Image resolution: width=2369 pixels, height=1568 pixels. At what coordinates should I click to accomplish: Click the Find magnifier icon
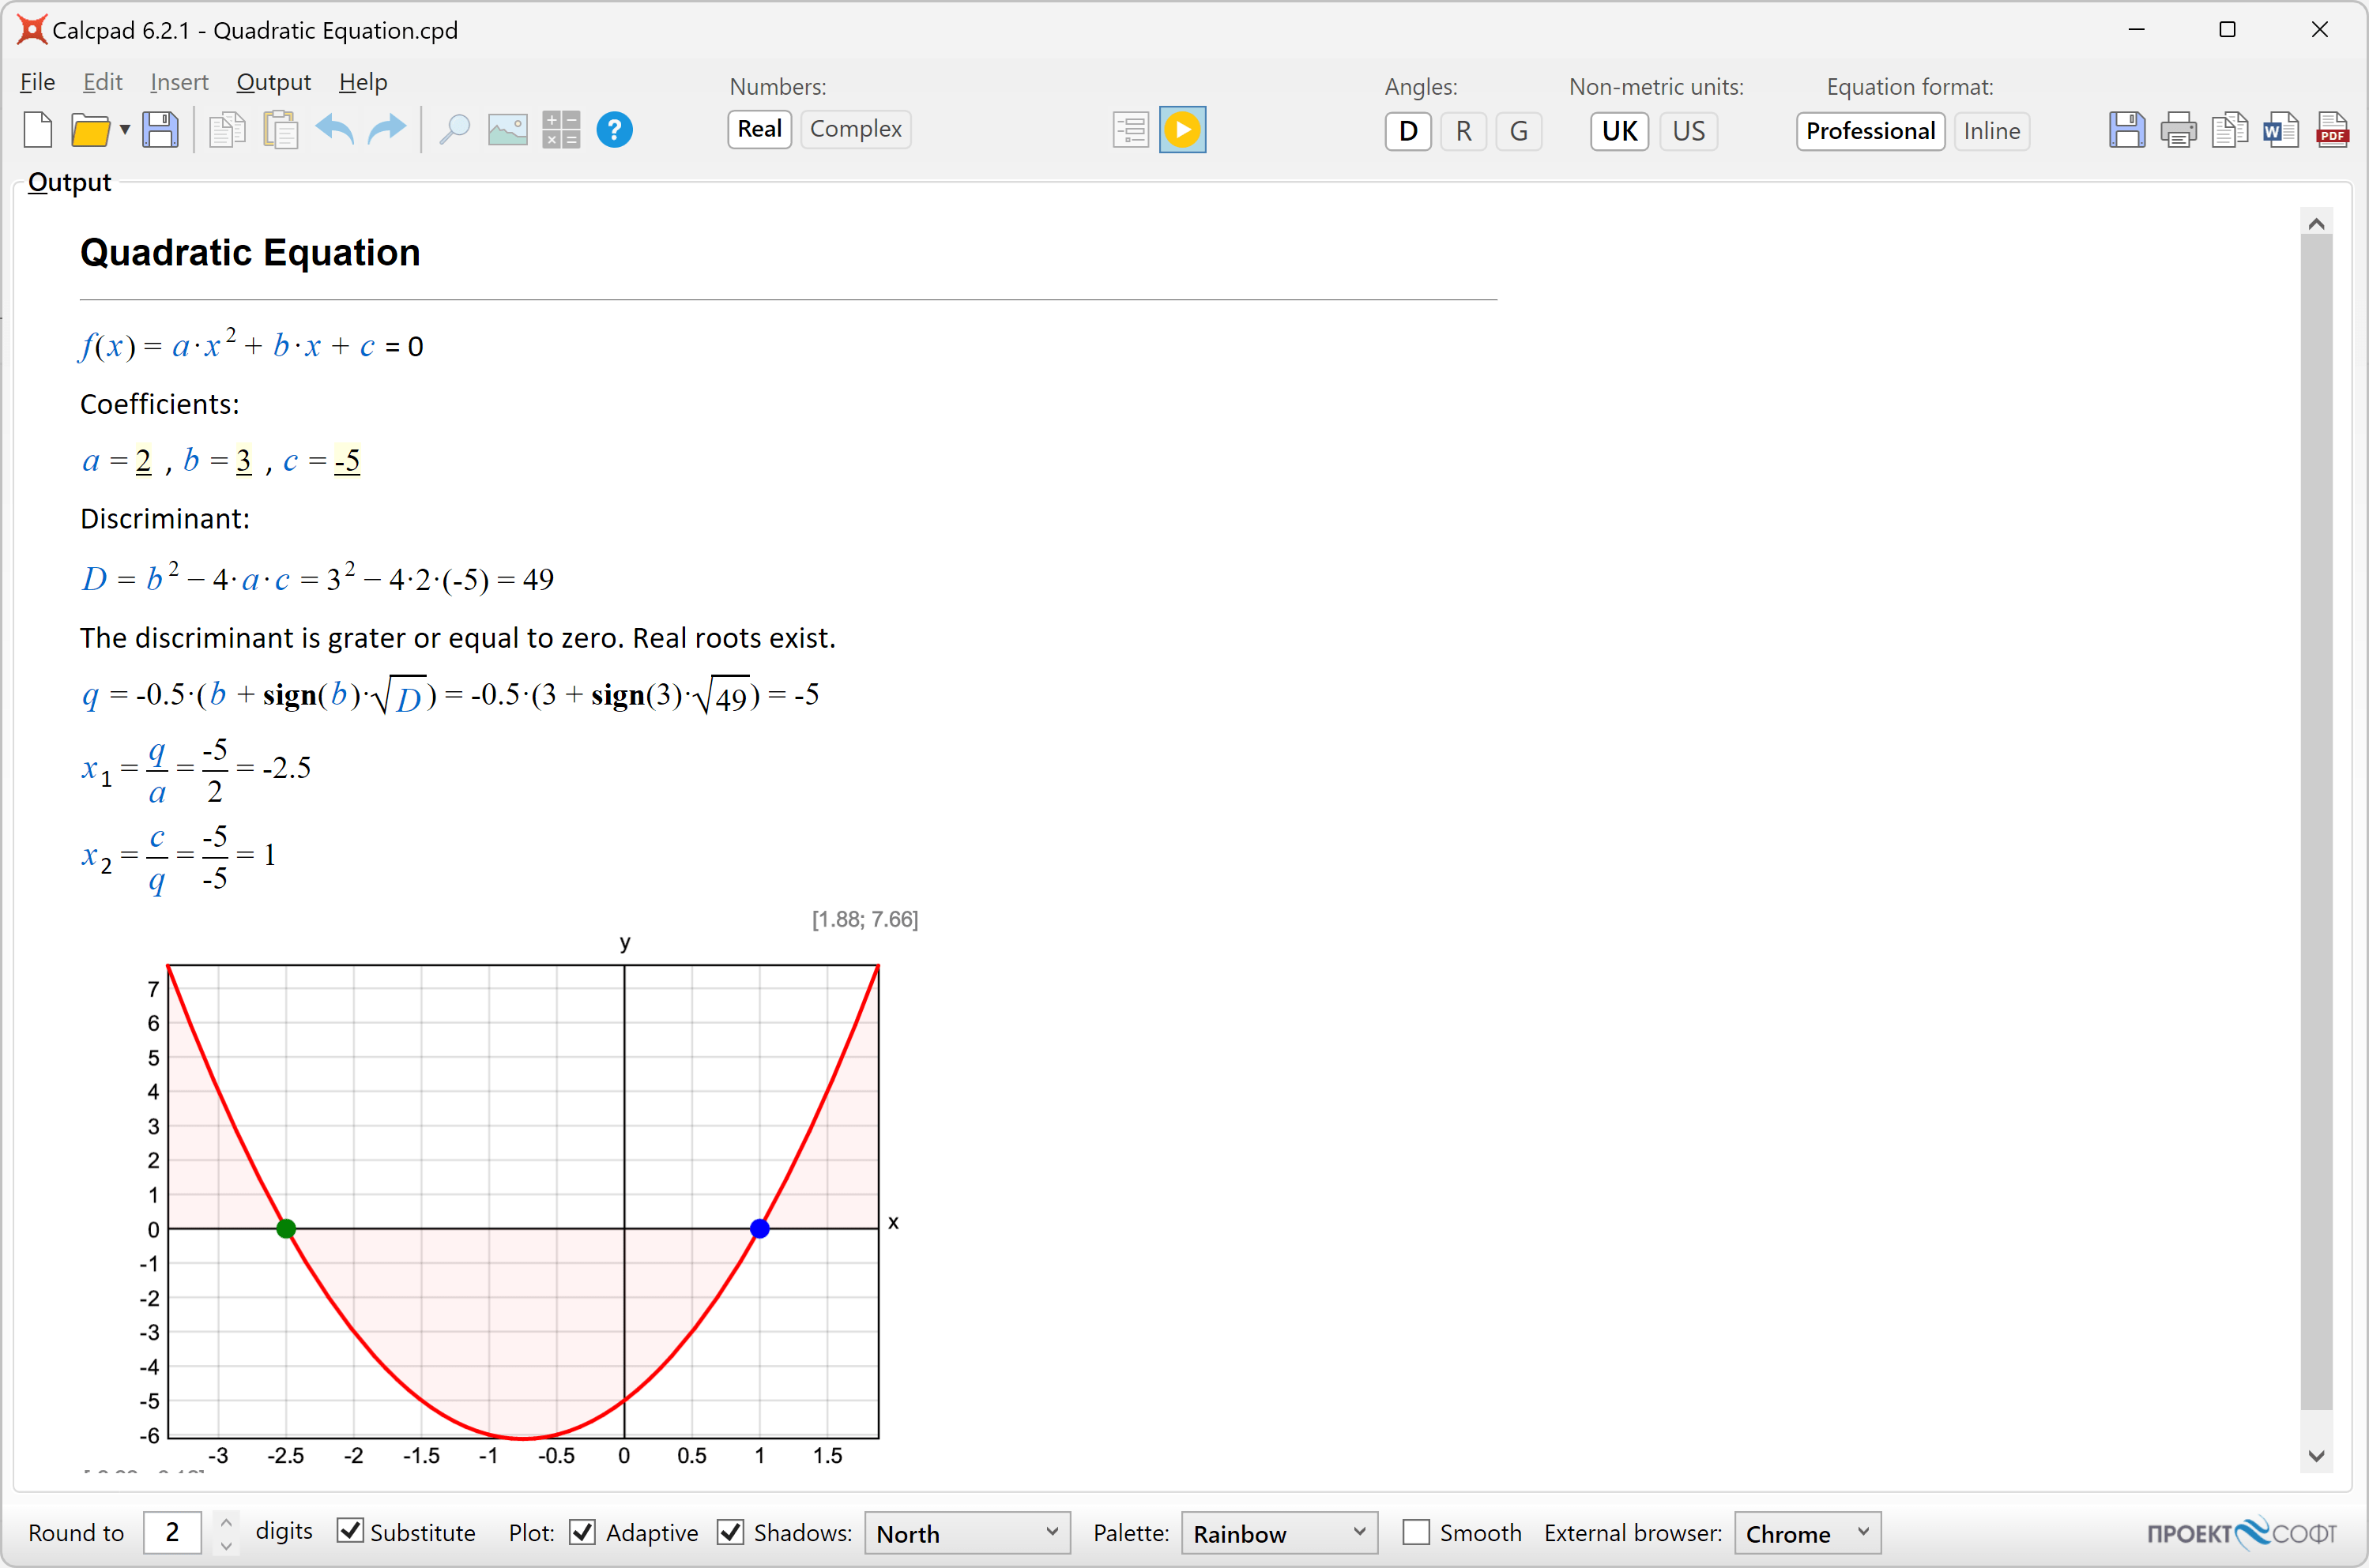pos(454,130)
